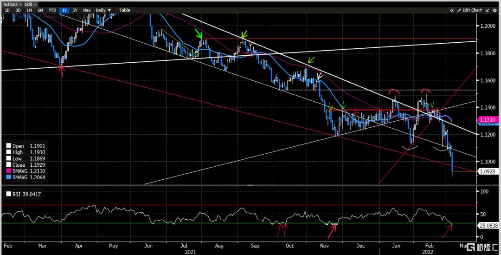Open the Daily periodicity dropdown
501x255 pixels.
click(x=103, y=10)
